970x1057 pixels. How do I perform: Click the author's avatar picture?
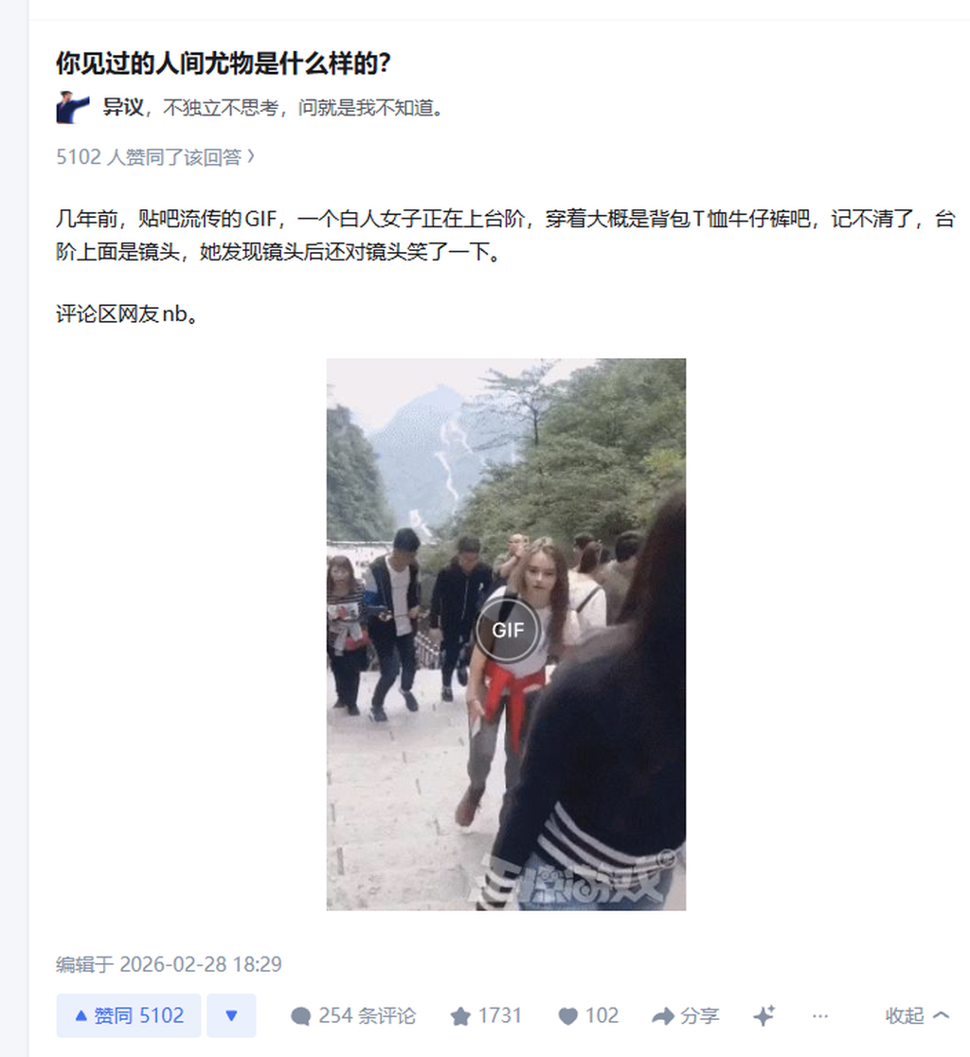click(73, 108)
